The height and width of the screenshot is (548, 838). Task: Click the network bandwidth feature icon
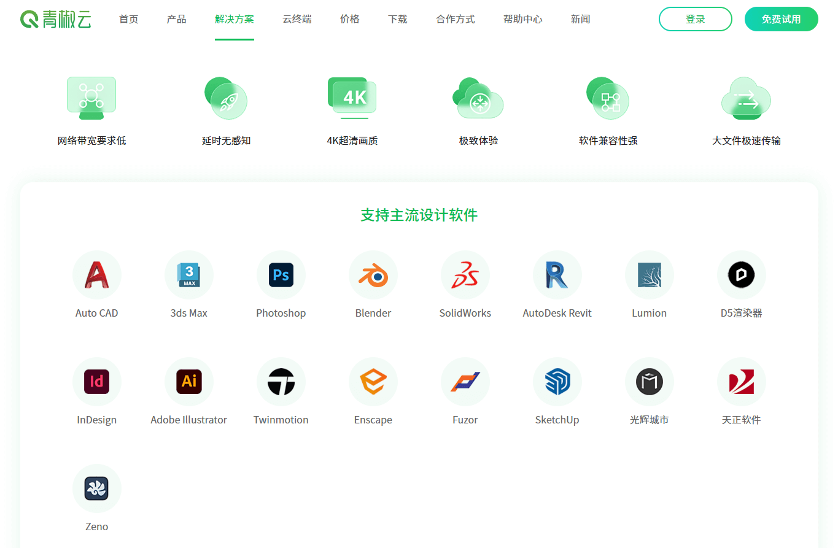coord(91,98)
